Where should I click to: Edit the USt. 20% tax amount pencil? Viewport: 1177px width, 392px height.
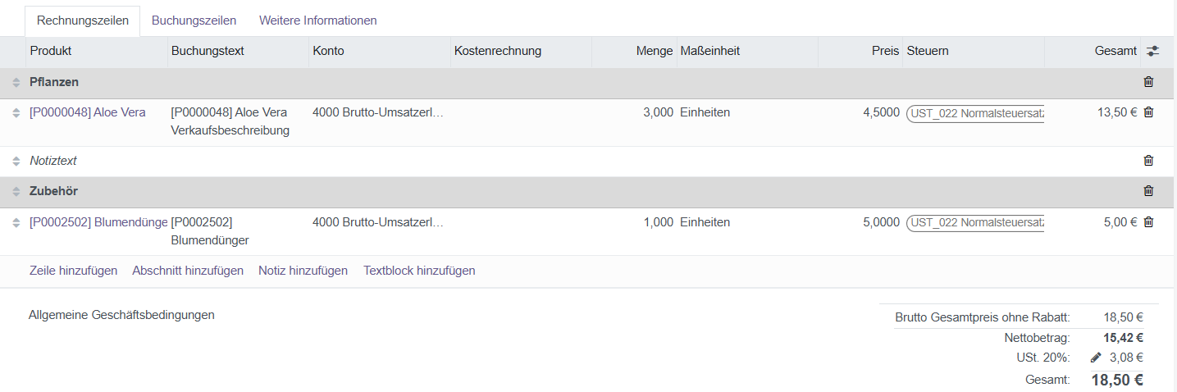click(x=1096, y=358)
